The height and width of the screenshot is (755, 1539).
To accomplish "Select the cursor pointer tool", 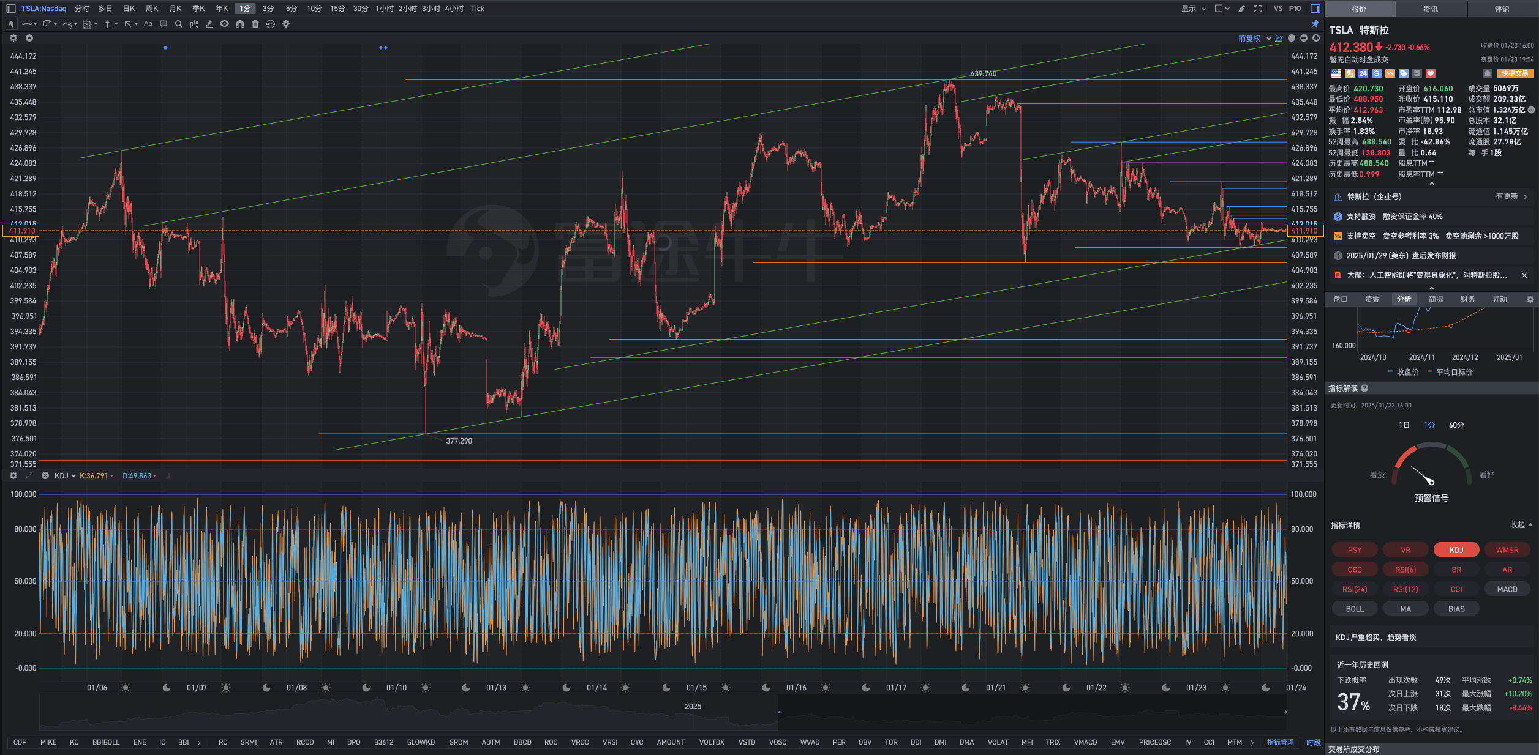I will coord(11,24).
